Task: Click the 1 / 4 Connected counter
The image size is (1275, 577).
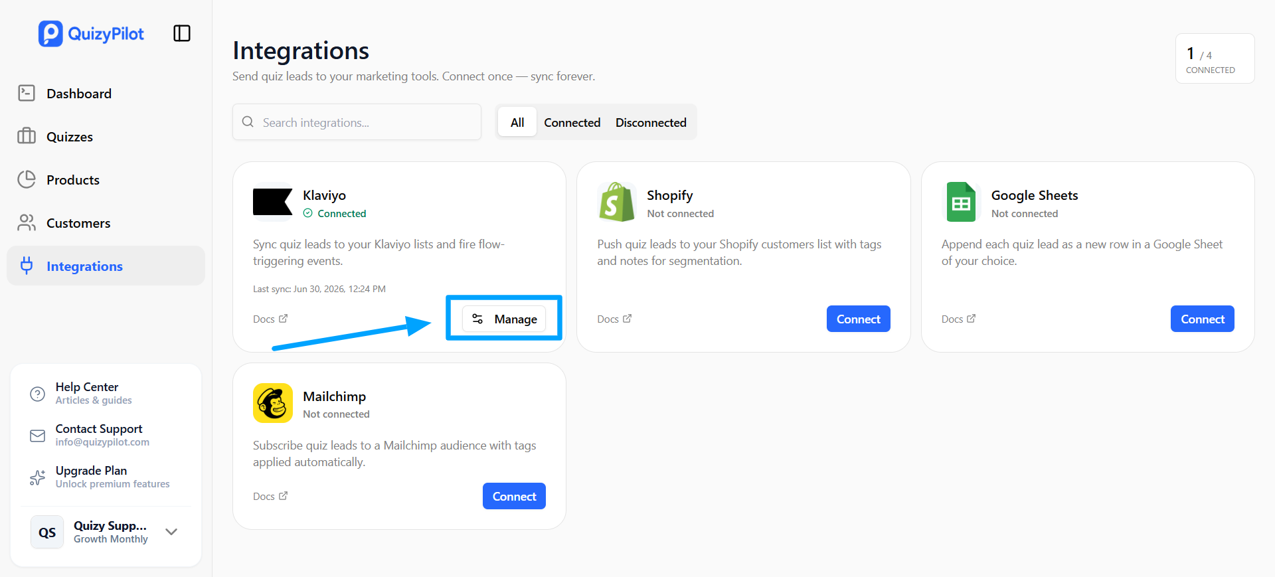Action: click(1215, 58)
